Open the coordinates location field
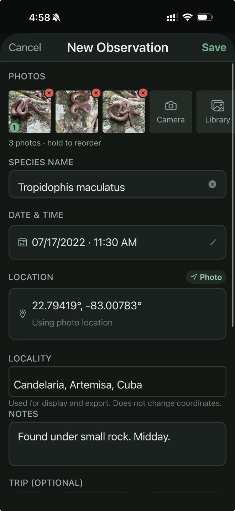Viewport: 235px width, 511px height. click(x=117, y=314)
